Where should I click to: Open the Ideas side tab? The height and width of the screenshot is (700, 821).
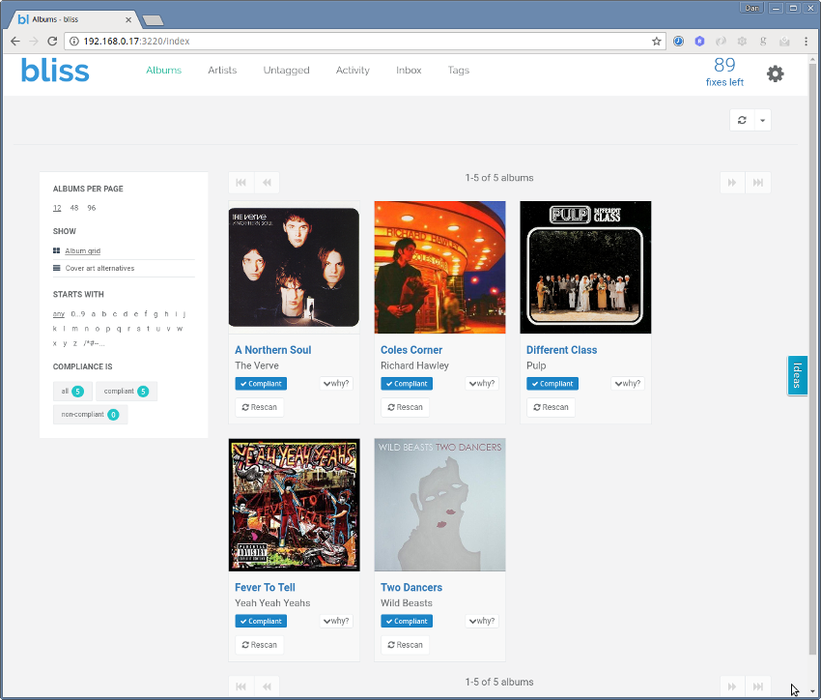[797, 375]
